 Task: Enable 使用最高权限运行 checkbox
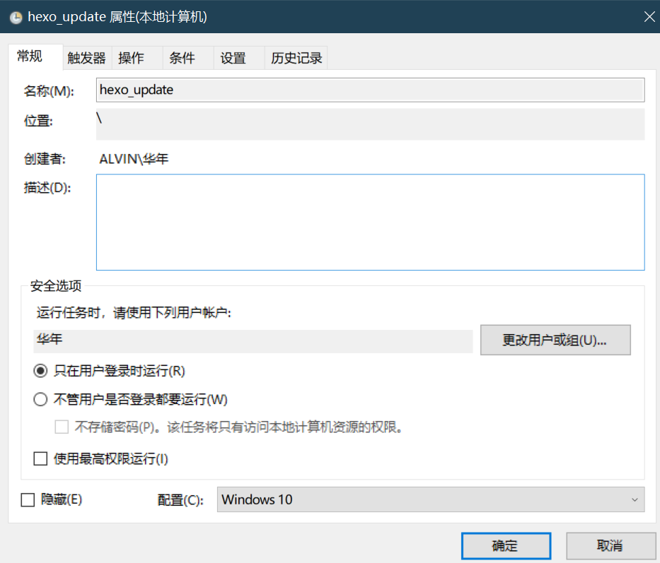[x=40, y=458]
